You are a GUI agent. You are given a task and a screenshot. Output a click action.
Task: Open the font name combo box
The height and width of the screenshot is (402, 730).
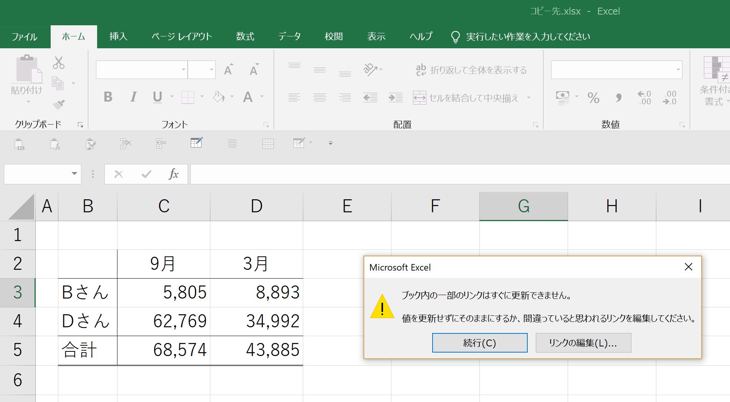(142, 70)
